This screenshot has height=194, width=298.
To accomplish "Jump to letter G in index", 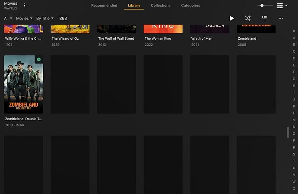I will click(x=294, y=79).
